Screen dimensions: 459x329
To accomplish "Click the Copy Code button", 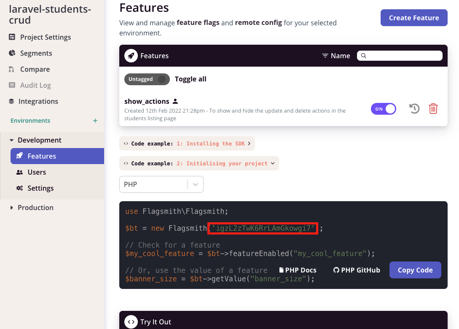I will (415, 270).
